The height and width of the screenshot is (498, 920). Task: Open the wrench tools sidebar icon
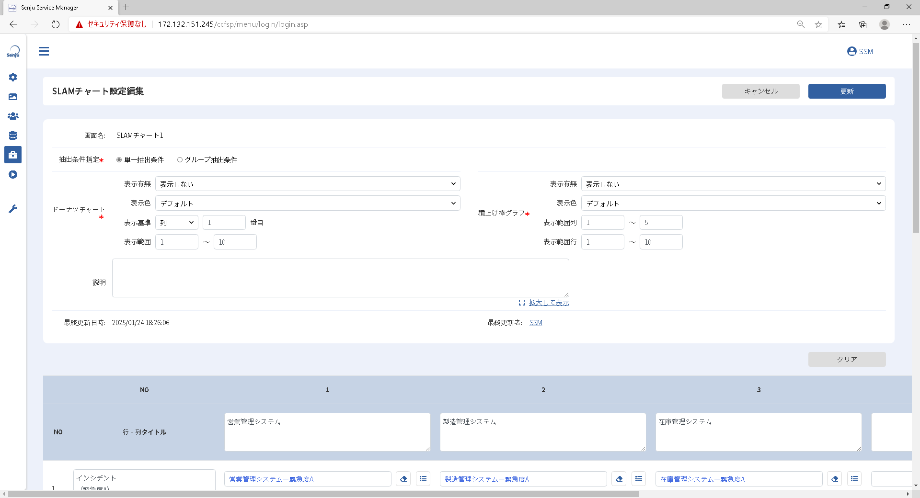[x=13, y=209]
